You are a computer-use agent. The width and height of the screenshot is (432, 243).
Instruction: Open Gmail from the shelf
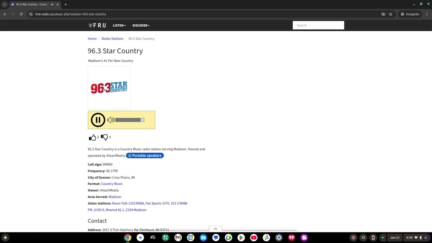(x=178, y=238)
